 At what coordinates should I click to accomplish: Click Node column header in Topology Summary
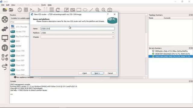(x=156, y=18)
